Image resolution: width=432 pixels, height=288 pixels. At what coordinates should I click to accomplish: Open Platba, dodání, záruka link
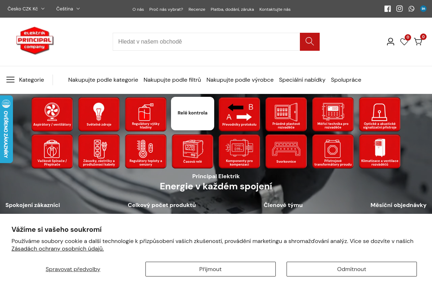232,9
